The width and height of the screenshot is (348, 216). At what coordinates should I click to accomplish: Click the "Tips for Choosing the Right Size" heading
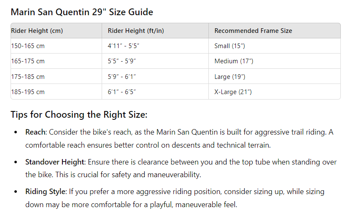tap(79, 115)
